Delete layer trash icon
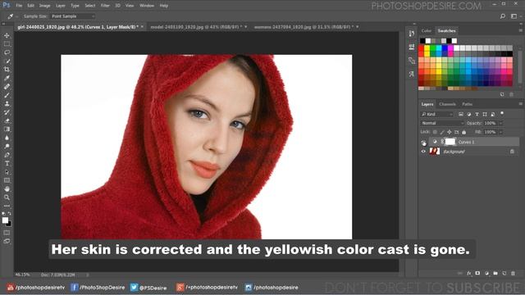This screenshot has height=295, width=525. (513, 273)
